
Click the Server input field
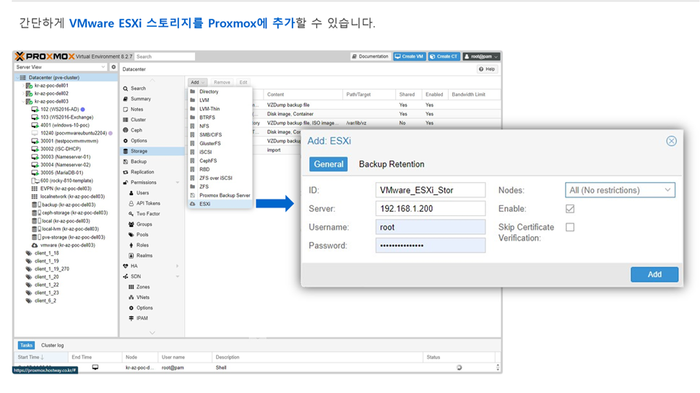(431, 209)
